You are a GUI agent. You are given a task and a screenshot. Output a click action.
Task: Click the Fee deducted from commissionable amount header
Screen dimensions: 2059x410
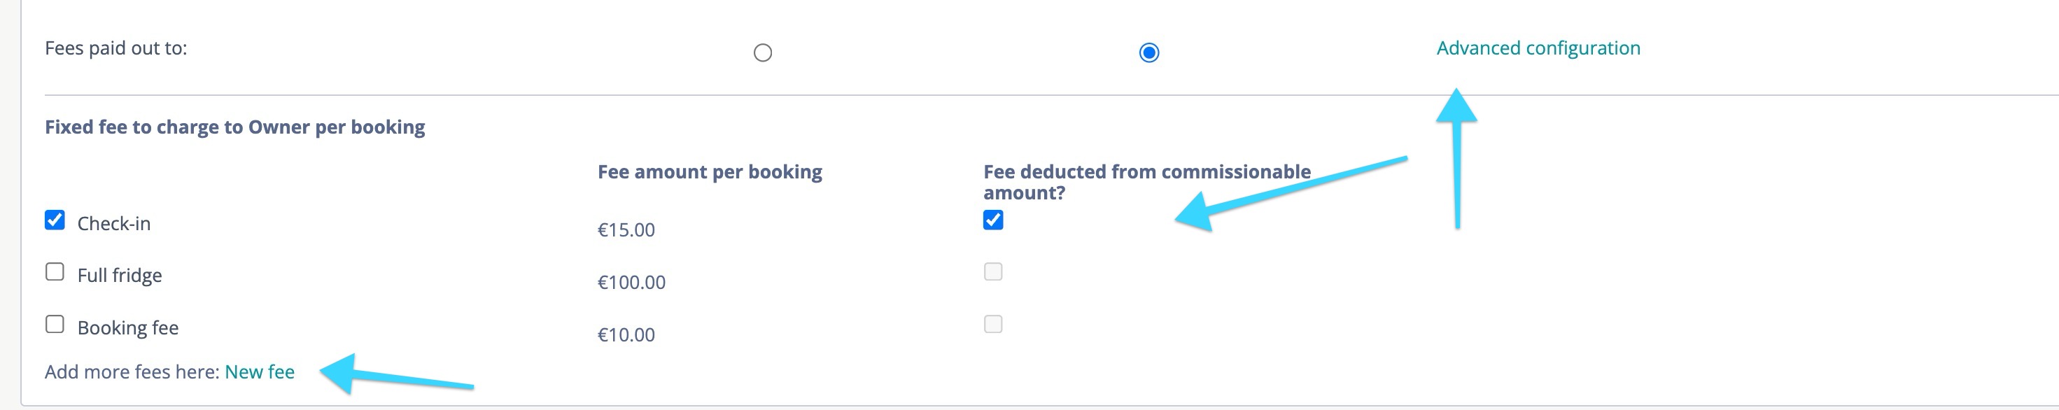1146,181
